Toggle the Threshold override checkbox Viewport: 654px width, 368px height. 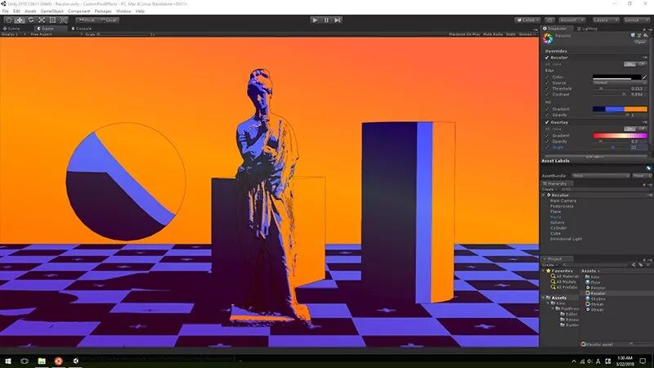coord(548,89)
